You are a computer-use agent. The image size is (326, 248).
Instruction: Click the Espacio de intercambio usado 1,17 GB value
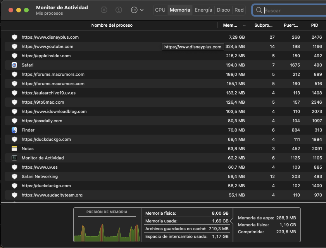(220, 236)
